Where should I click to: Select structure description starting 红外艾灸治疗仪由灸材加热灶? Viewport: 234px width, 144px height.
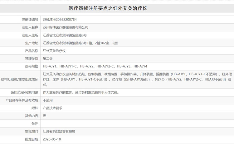point(137,79)
